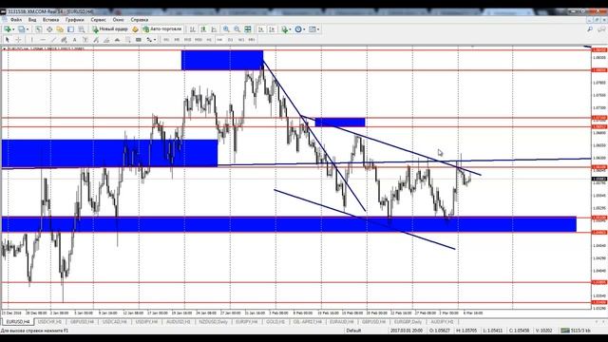Switch to the H1 timeframe
The width and height of the screenshot is (608, 342).
coord(209,40)
